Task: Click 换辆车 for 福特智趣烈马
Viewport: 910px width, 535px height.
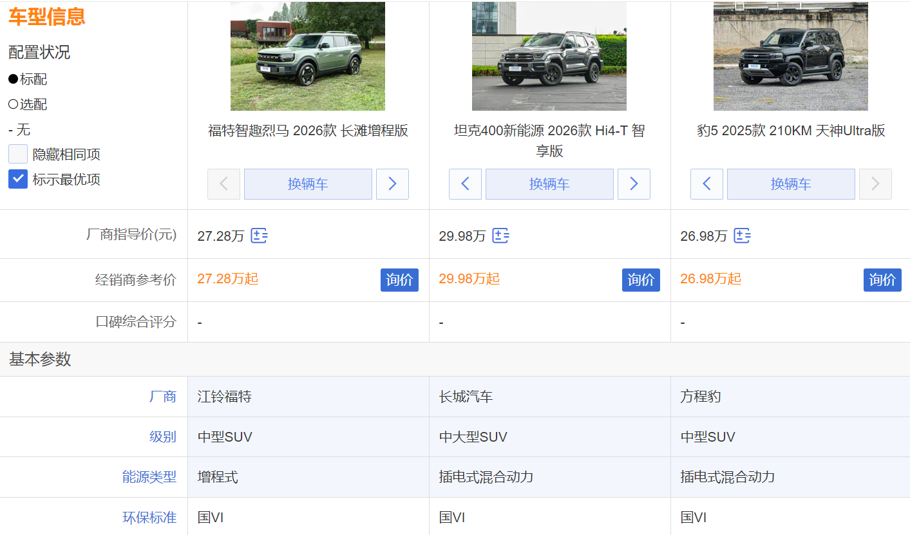Action: click(x=308, y=184)
